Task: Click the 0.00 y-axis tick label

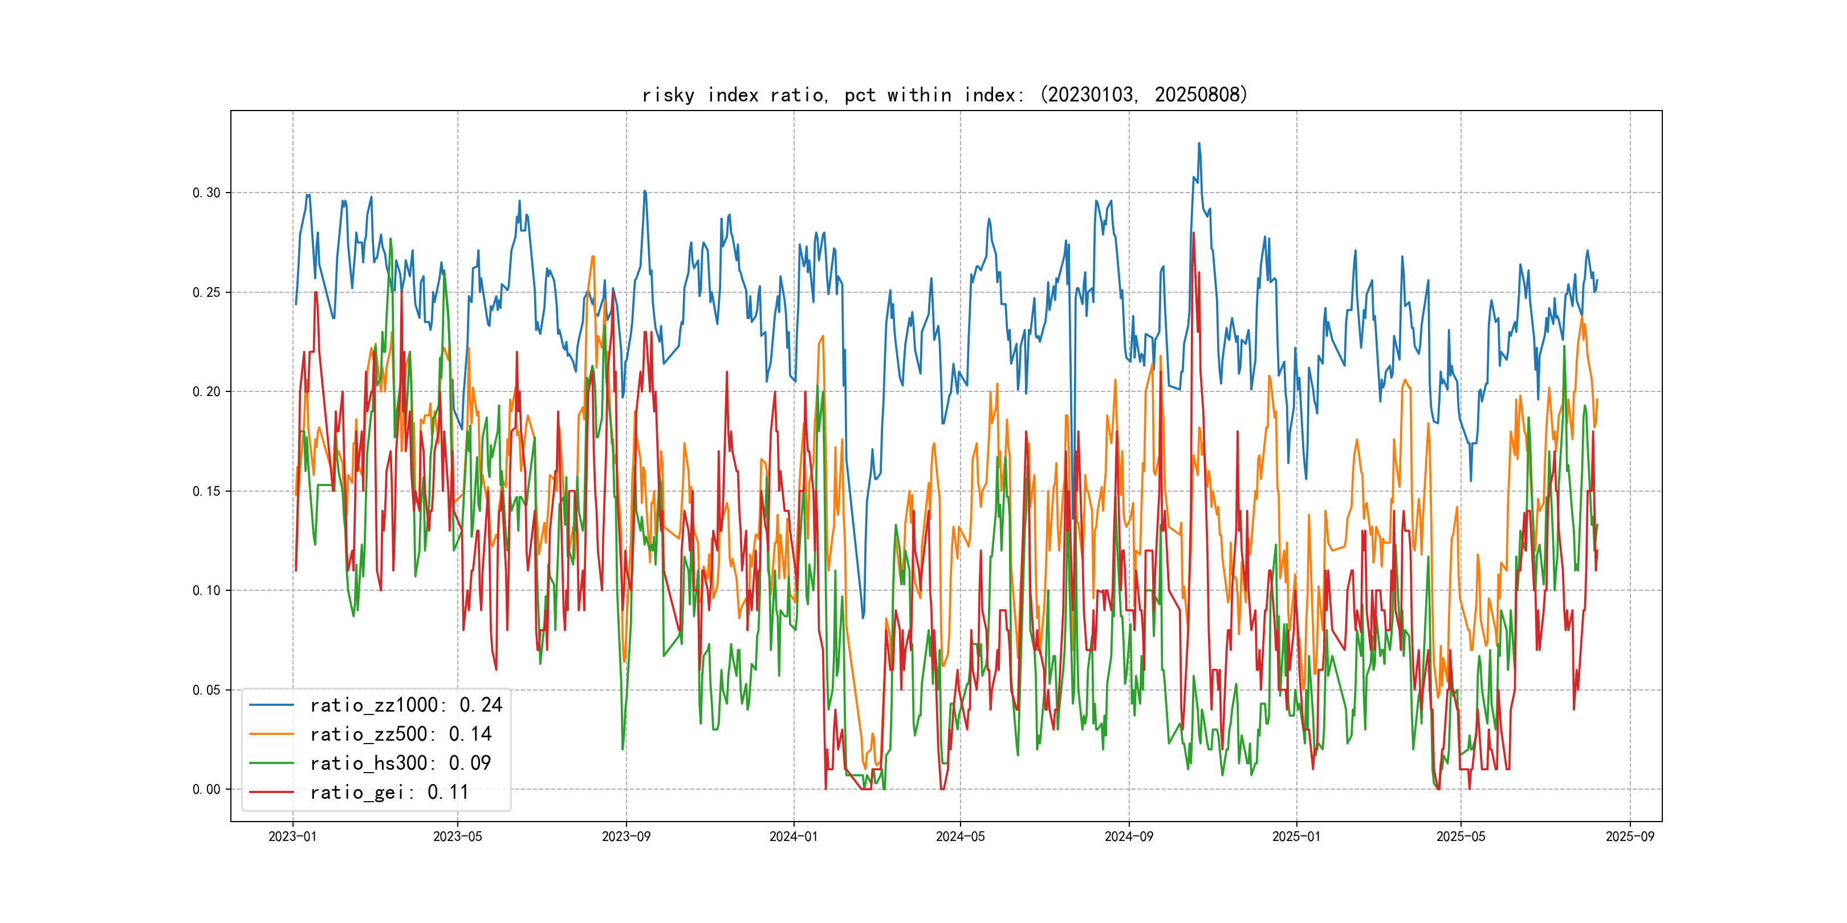Action: [206, 789]
